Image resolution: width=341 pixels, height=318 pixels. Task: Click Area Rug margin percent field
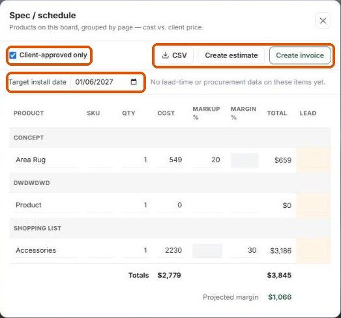(245, 160)
